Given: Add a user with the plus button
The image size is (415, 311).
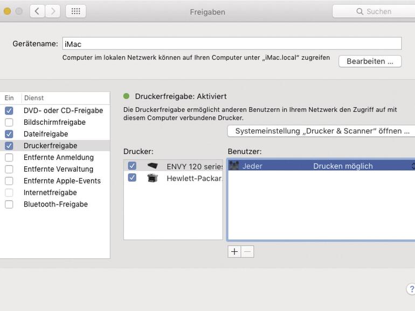Looking at the screenshot, I should 234,252.
